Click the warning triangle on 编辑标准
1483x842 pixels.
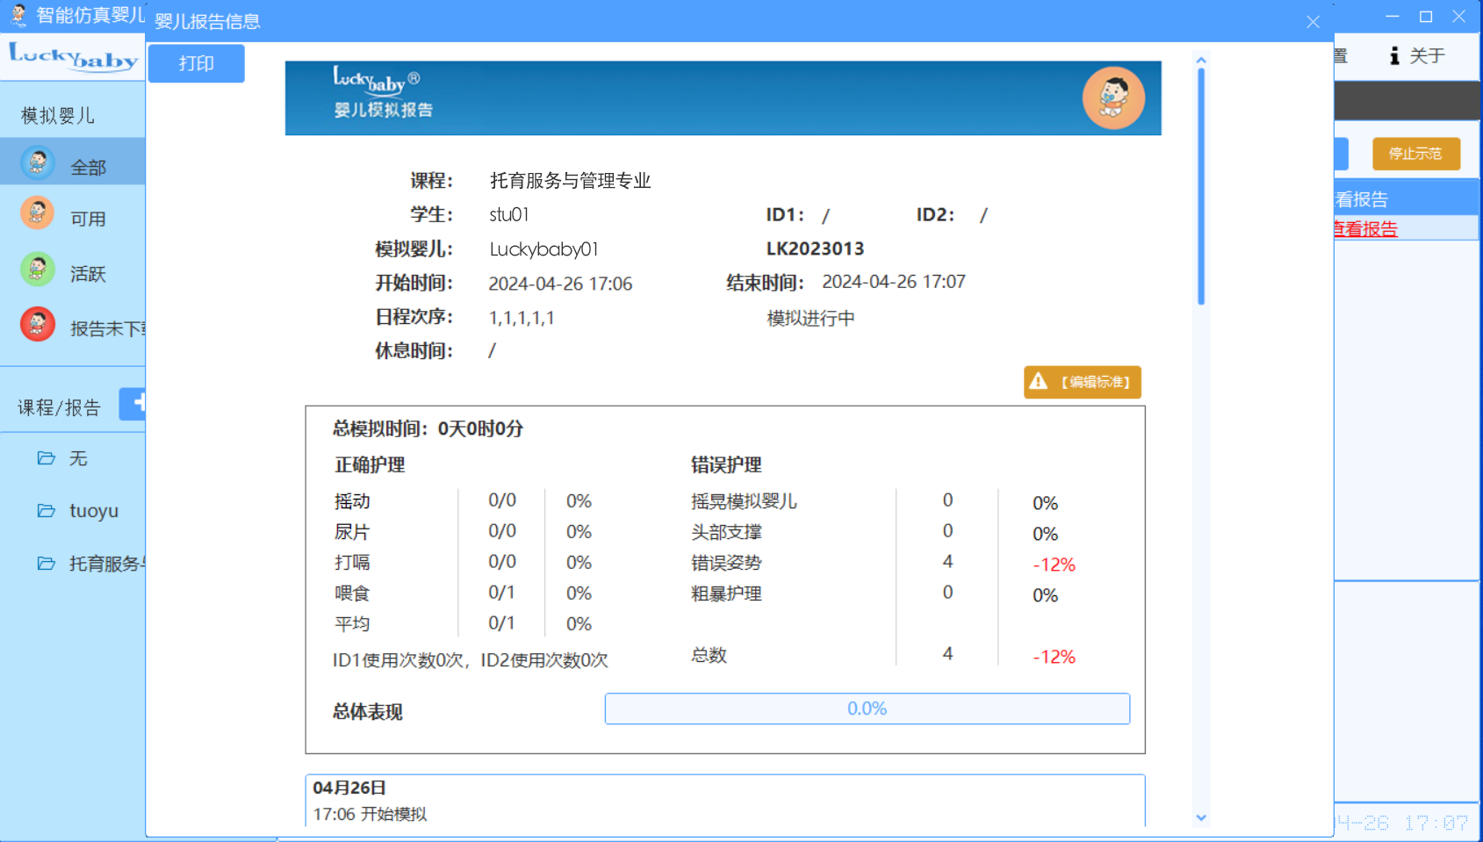(x=1039, y=381)
